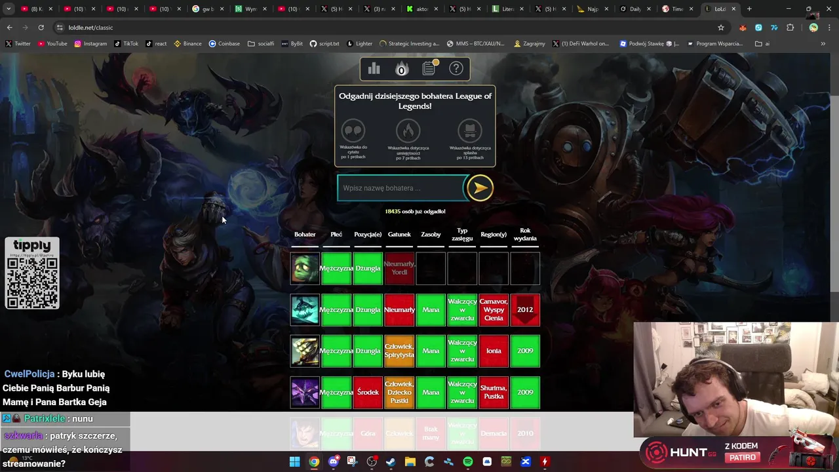
Task: Click the Chrome icon in taskbar
Action: [314, 462]
